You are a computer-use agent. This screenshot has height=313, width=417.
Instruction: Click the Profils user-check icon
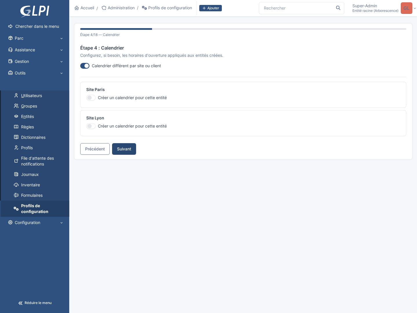16,148
